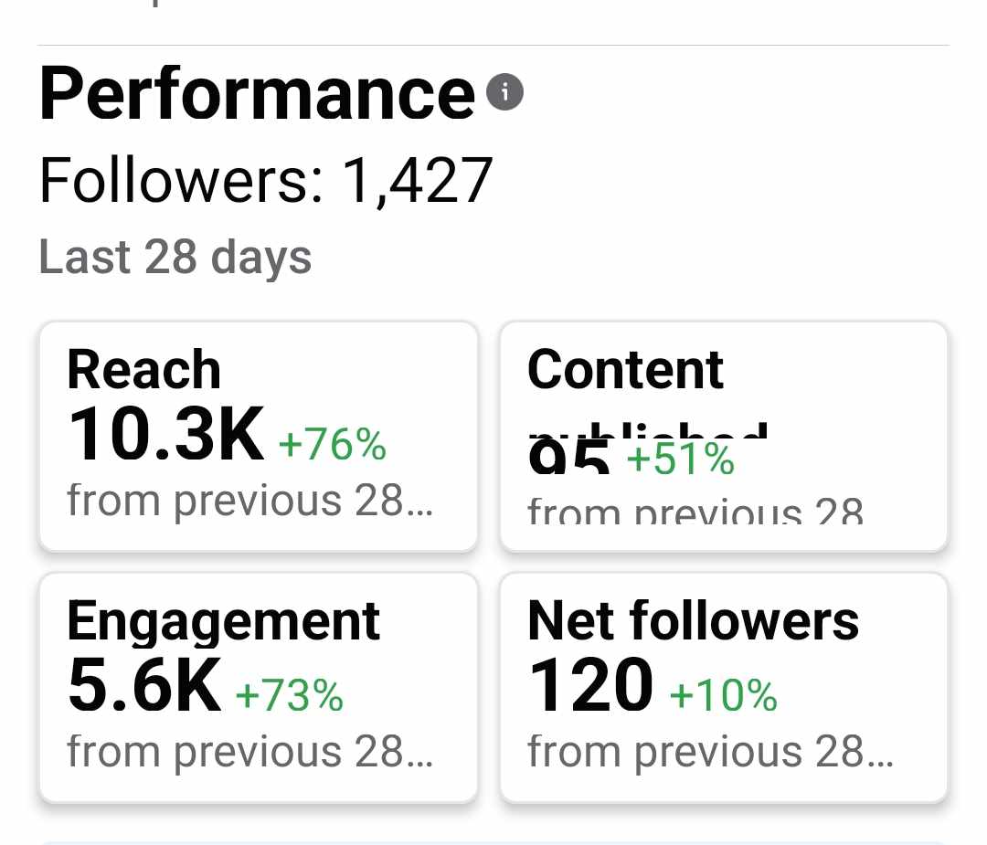Click the 10.3K reach value
The image size is (987, 845).
[166, 435]
